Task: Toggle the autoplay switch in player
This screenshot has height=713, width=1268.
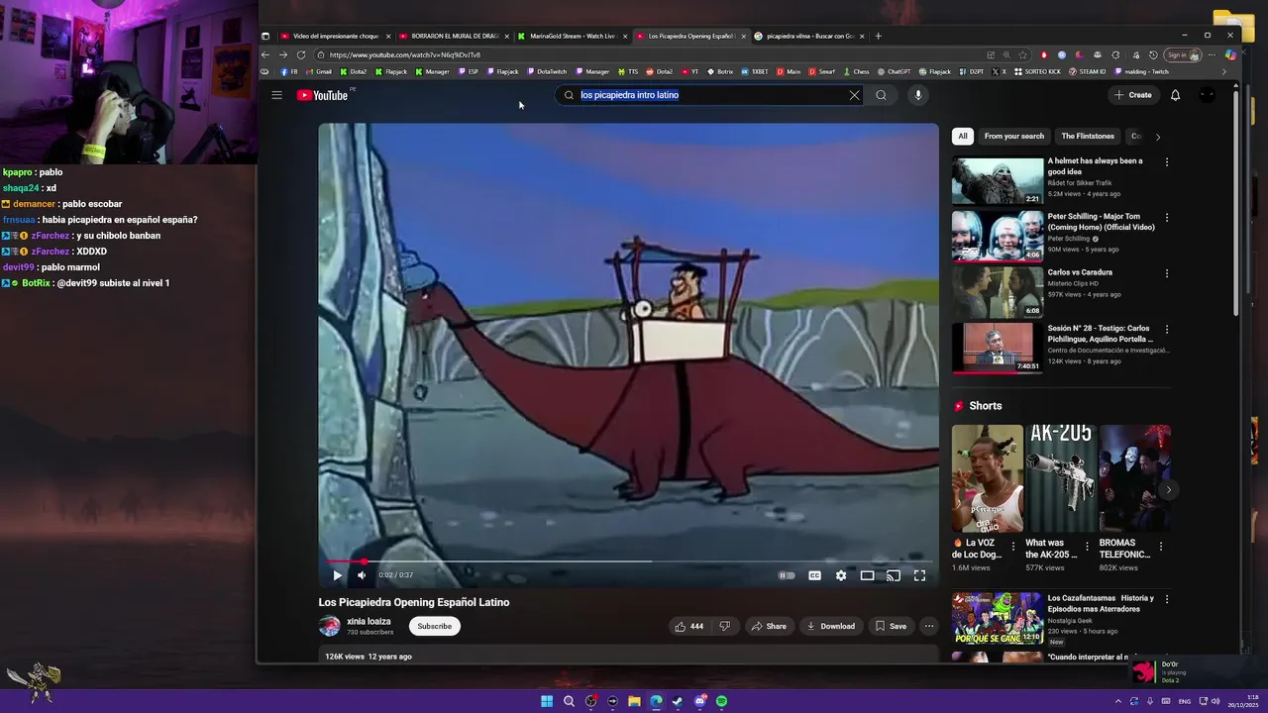Action: 787,575
